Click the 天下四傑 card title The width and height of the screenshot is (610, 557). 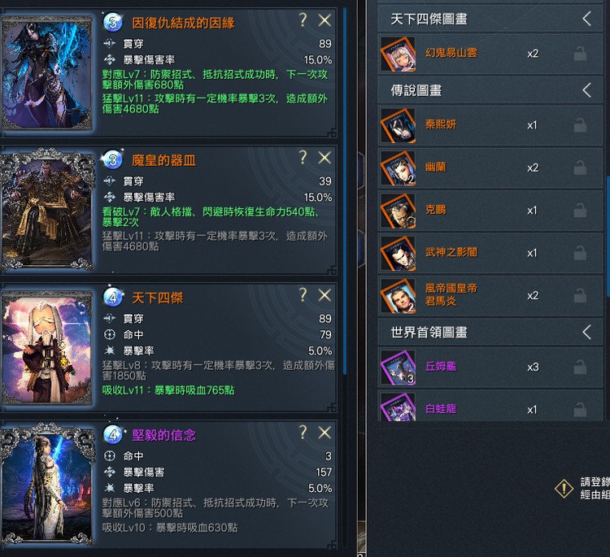point(157,298)
